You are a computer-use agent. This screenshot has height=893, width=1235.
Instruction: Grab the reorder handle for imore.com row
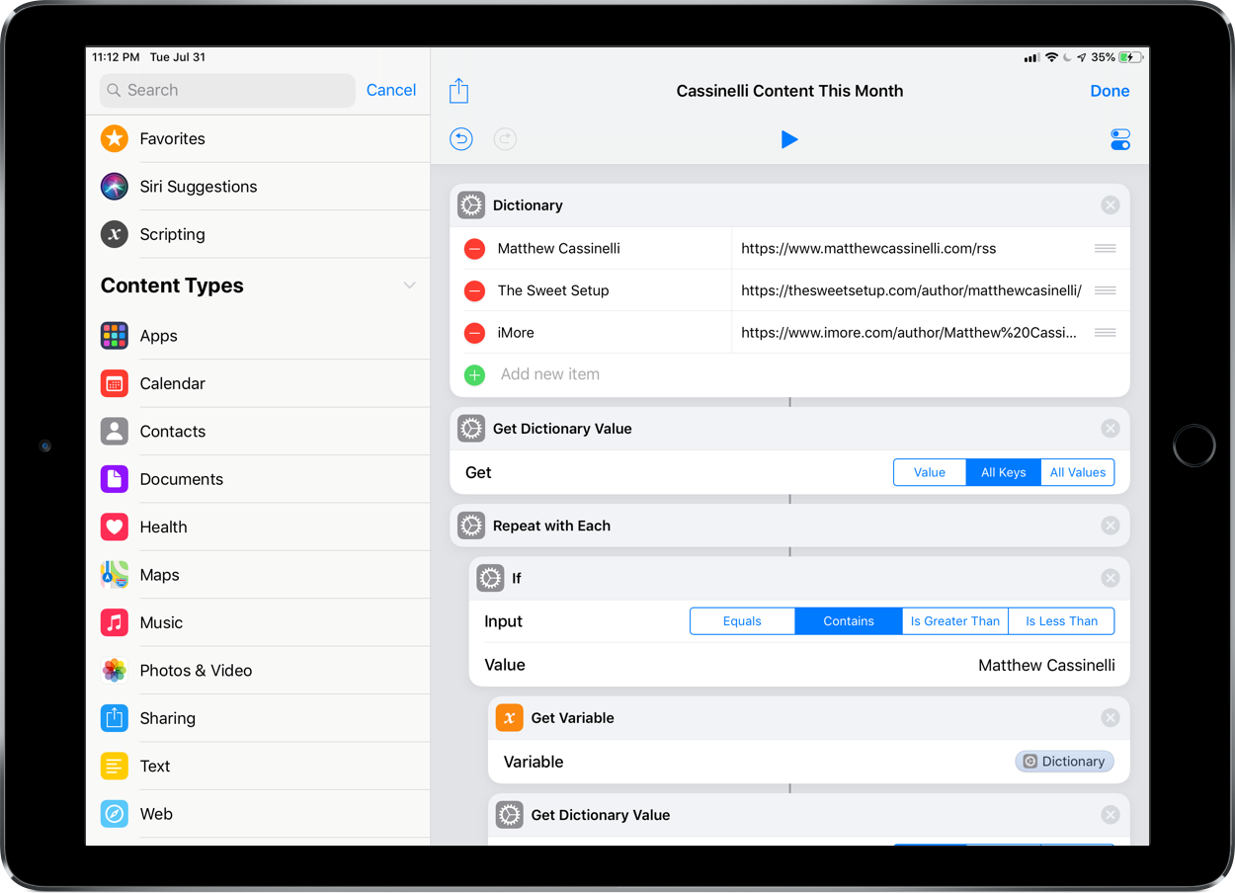(x=1106, y=333)
